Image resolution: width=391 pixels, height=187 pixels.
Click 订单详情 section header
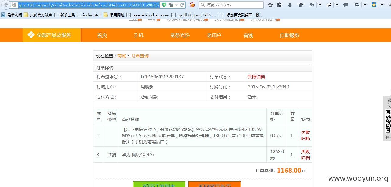(x=105, y=68)
